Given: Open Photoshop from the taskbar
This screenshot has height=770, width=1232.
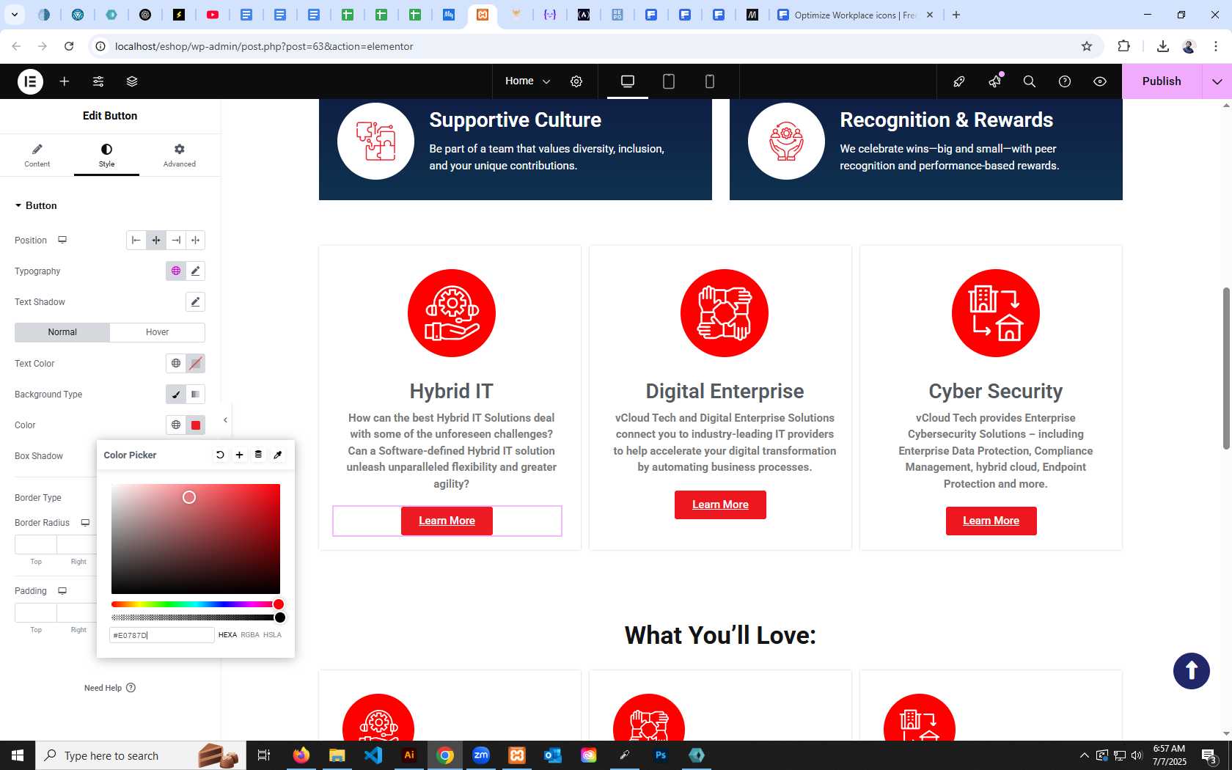Looking at the screenshot, I should (x=660, y=755).
